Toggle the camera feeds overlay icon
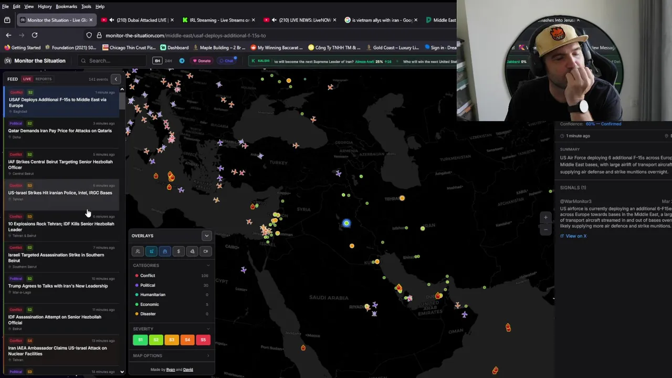 [206, 251]
